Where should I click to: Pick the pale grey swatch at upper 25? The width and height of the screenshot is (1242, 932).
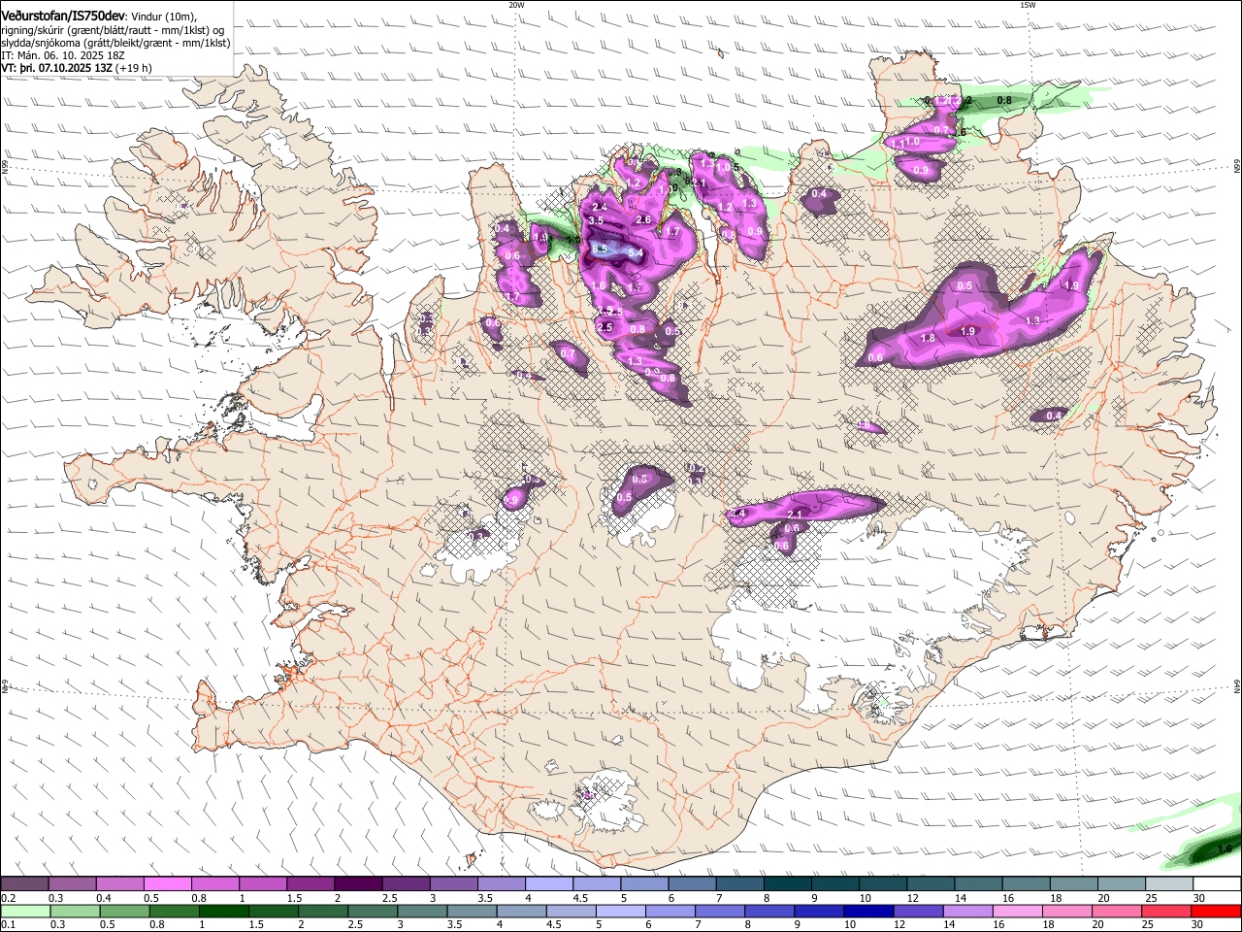click(1169, 884)
